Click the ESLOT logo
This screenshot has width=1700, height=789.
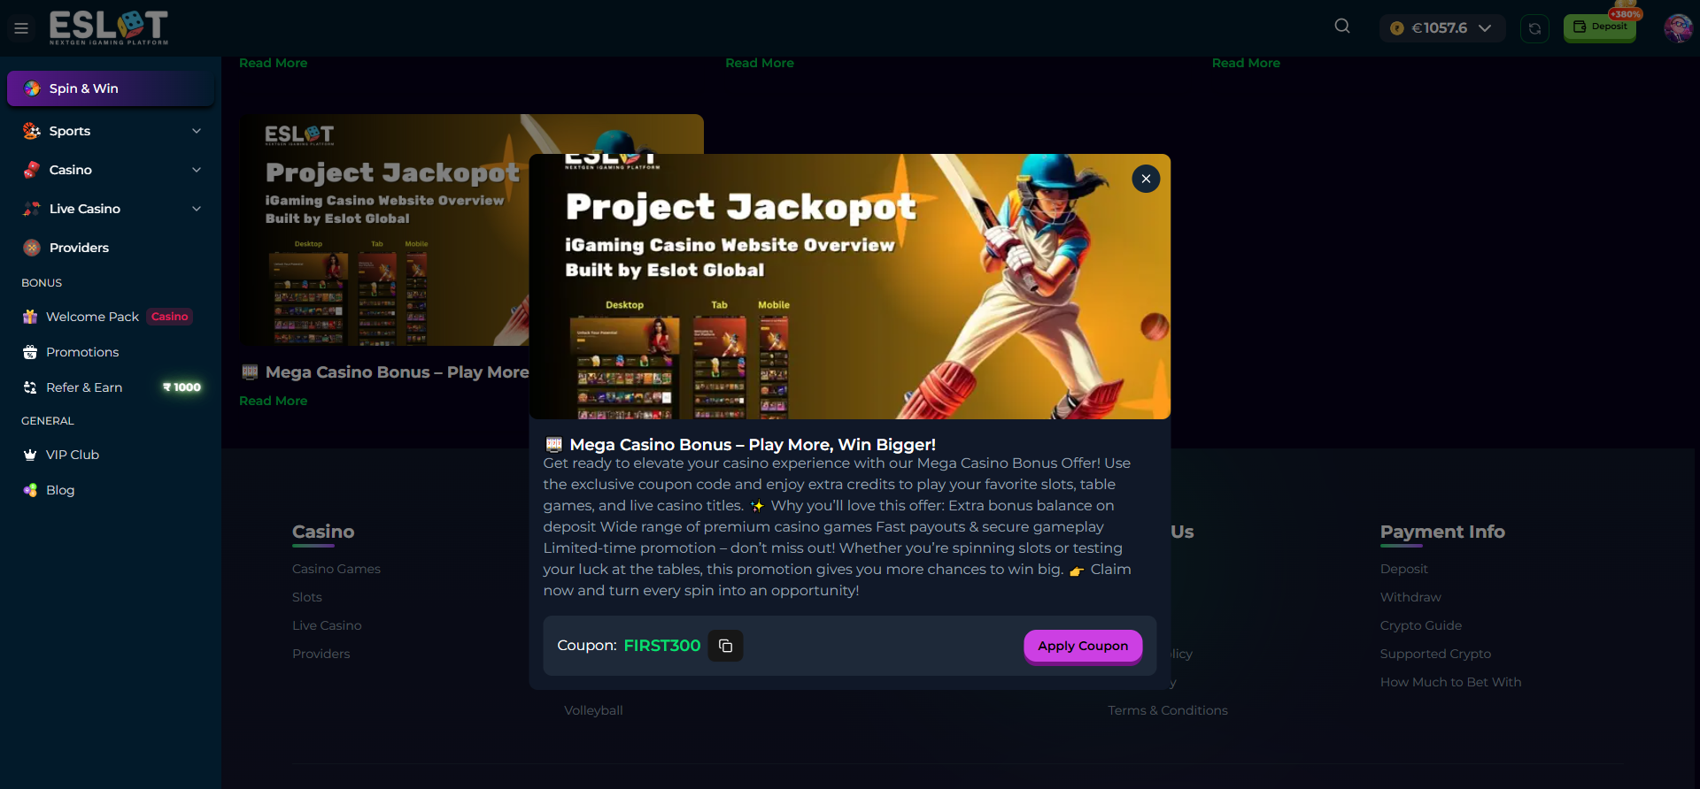[x=108, y=27]
